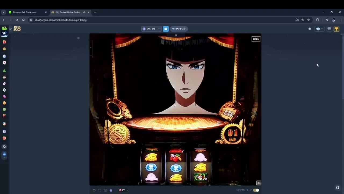Click the floating support headset button
344x194 pixels.
[x=338, y=188]
